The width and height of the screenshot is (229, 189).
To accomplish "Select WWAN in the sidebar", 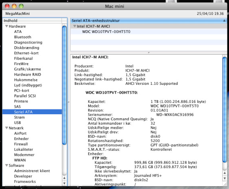I will (20, 160).
